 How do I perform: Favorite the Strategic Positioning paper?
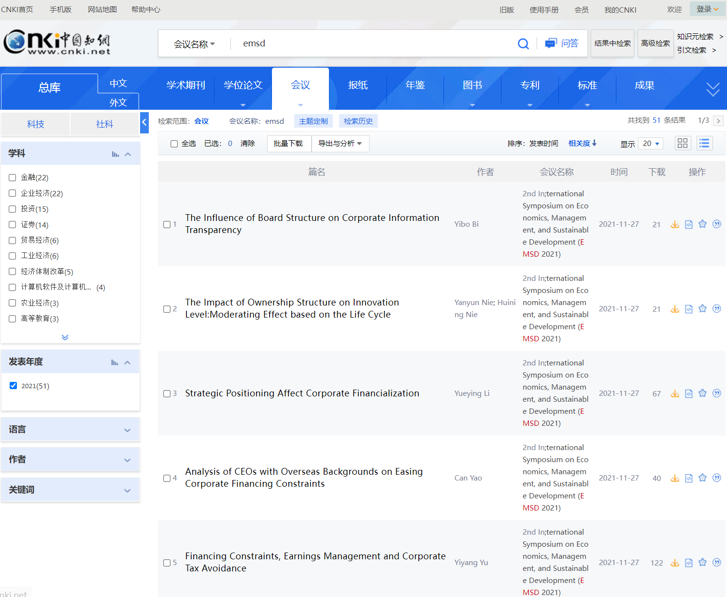(x=703, y=393)
